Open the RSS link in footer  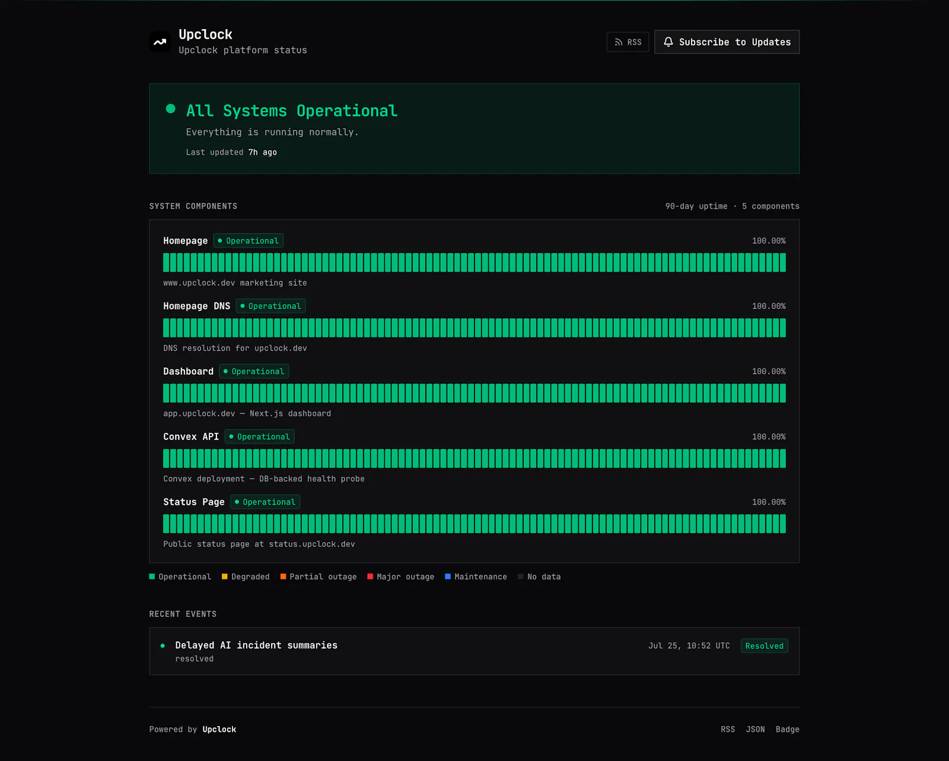point(728,730)
